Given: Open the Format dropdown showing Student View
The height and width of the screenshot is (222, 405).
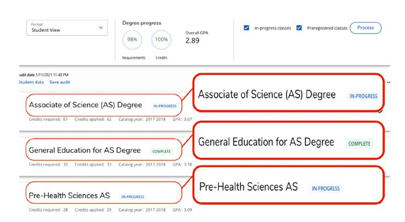Looking at the screenshot, I should [66, 28].
